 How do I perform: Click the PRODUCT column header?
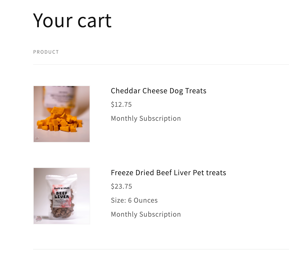pyautogui.click(x=46, y=52)
